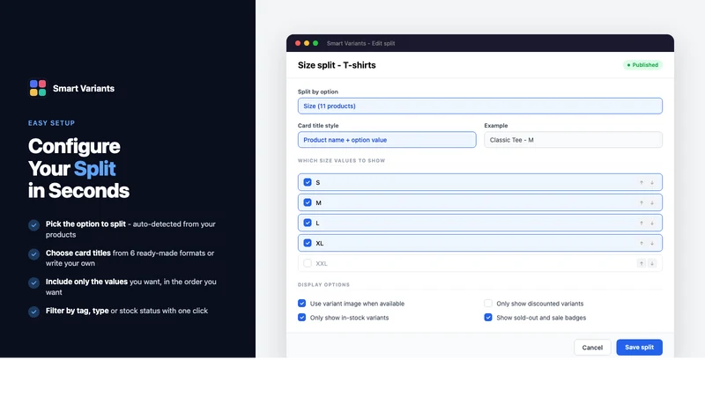Move size XXL row up
This screenshot has height=396, width=705.
(x=642, y=263)
